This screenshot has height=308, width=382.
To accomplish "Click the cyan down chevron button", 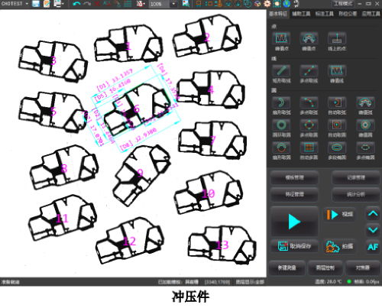I will coord(373,230).
